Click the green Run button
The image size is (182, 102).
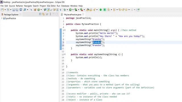click(x=70, y=10)
